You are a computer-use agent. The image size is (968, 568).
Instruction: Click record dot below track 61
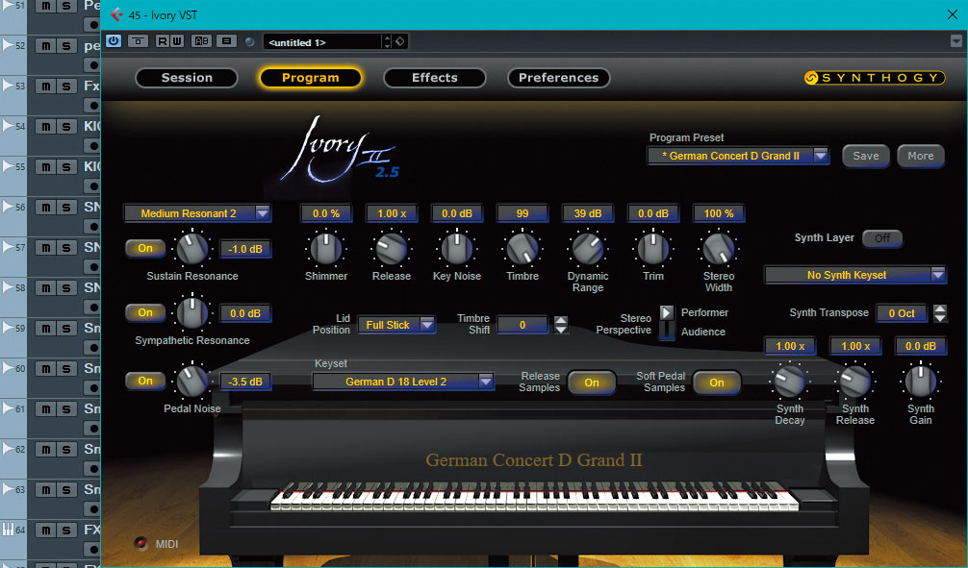click(92, 429)
